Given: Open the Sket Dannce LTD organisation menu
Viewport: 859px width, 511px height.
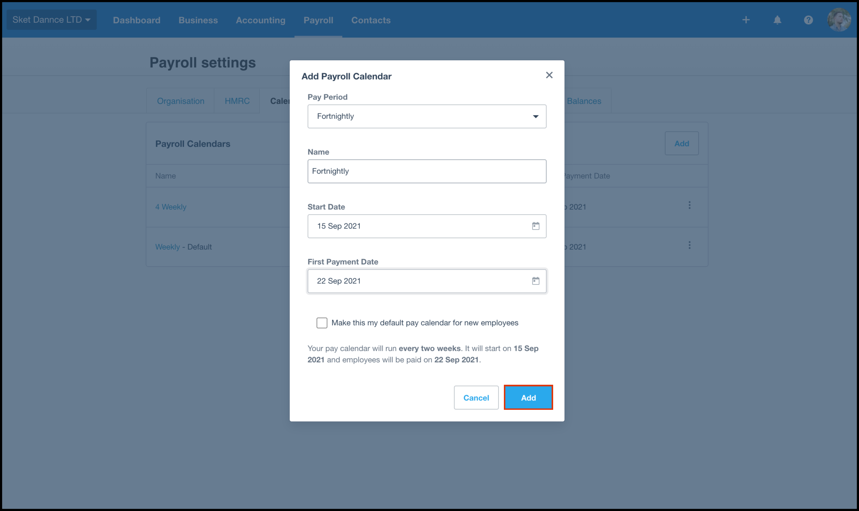Looking at the screenshot, I should (x=51, y=20).
